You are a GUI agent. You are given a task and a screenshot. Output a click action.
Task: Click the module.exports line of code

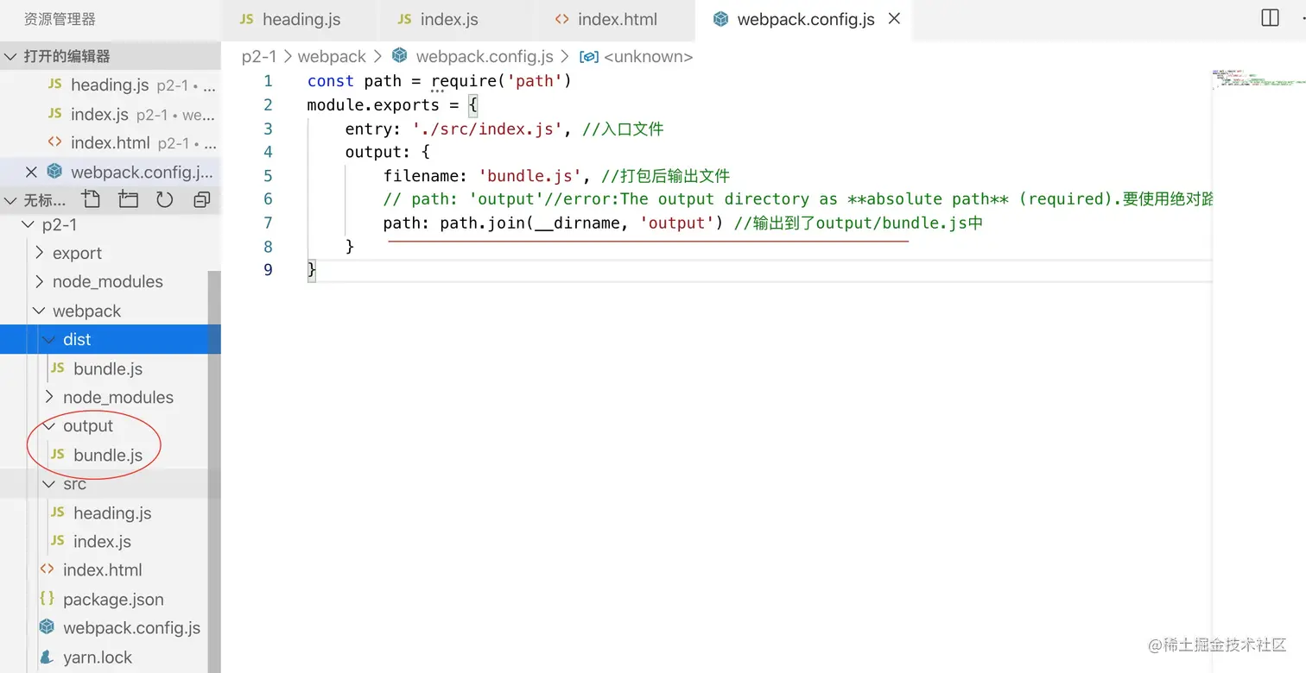pos(392,104)
